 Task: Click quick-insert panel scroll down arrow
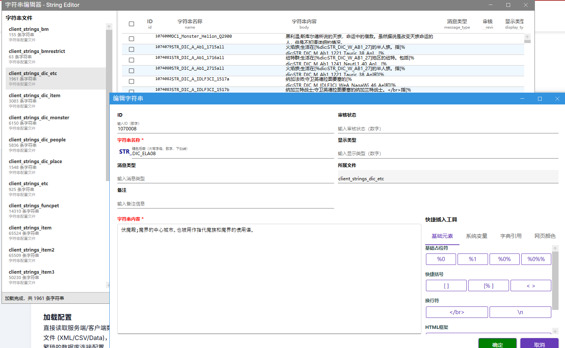point(555,331)
